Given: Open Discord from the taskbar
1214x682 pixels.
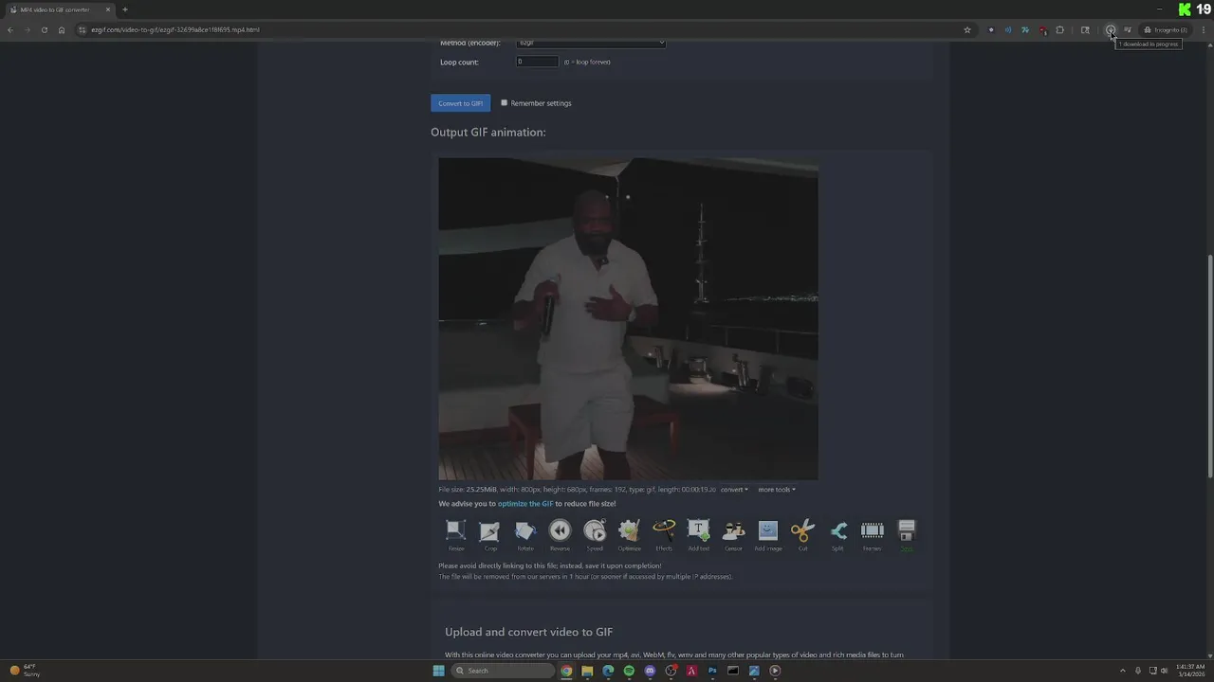Looking at the screenshot, I should click(650, 671).
